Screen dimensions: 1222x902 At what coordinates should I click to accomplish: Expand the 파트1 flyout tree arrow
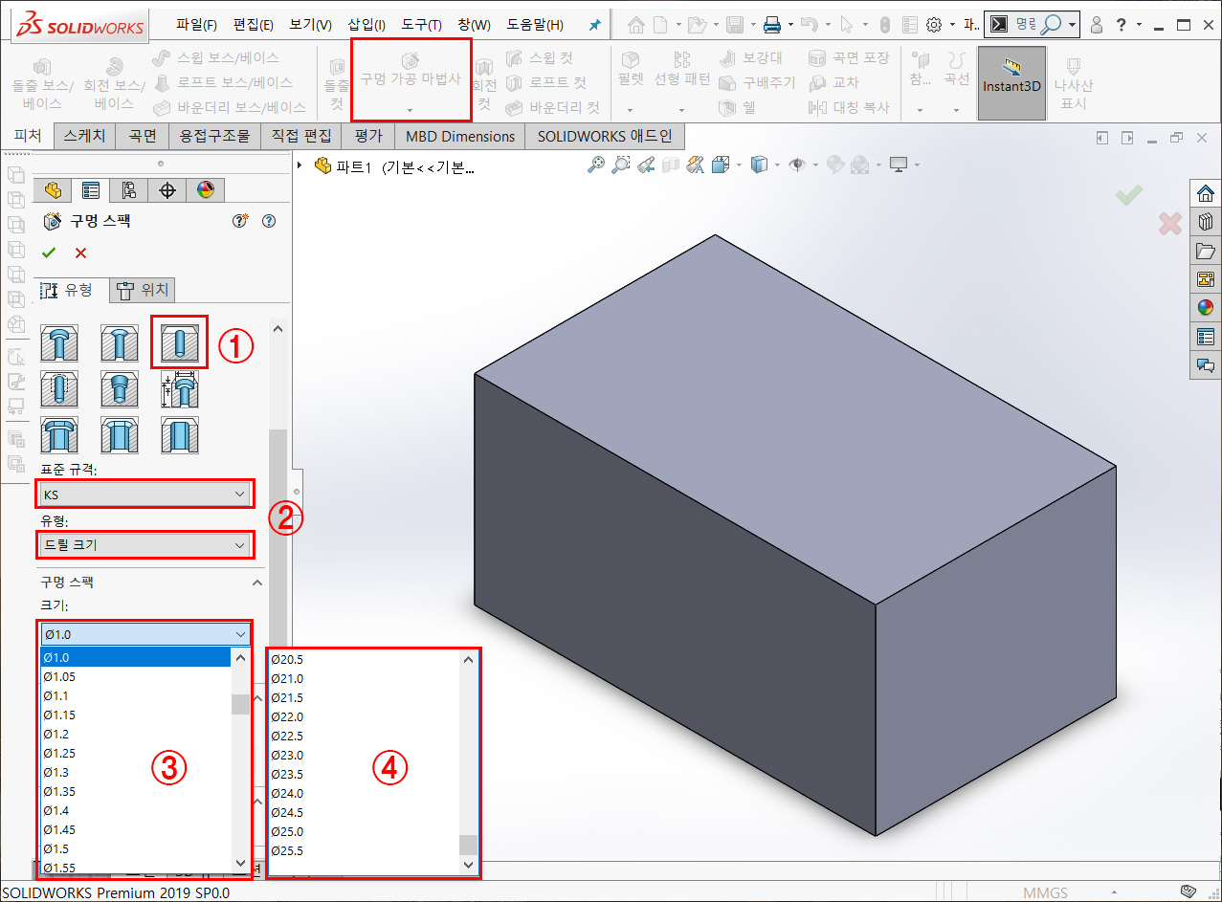(x=300, y=165)
